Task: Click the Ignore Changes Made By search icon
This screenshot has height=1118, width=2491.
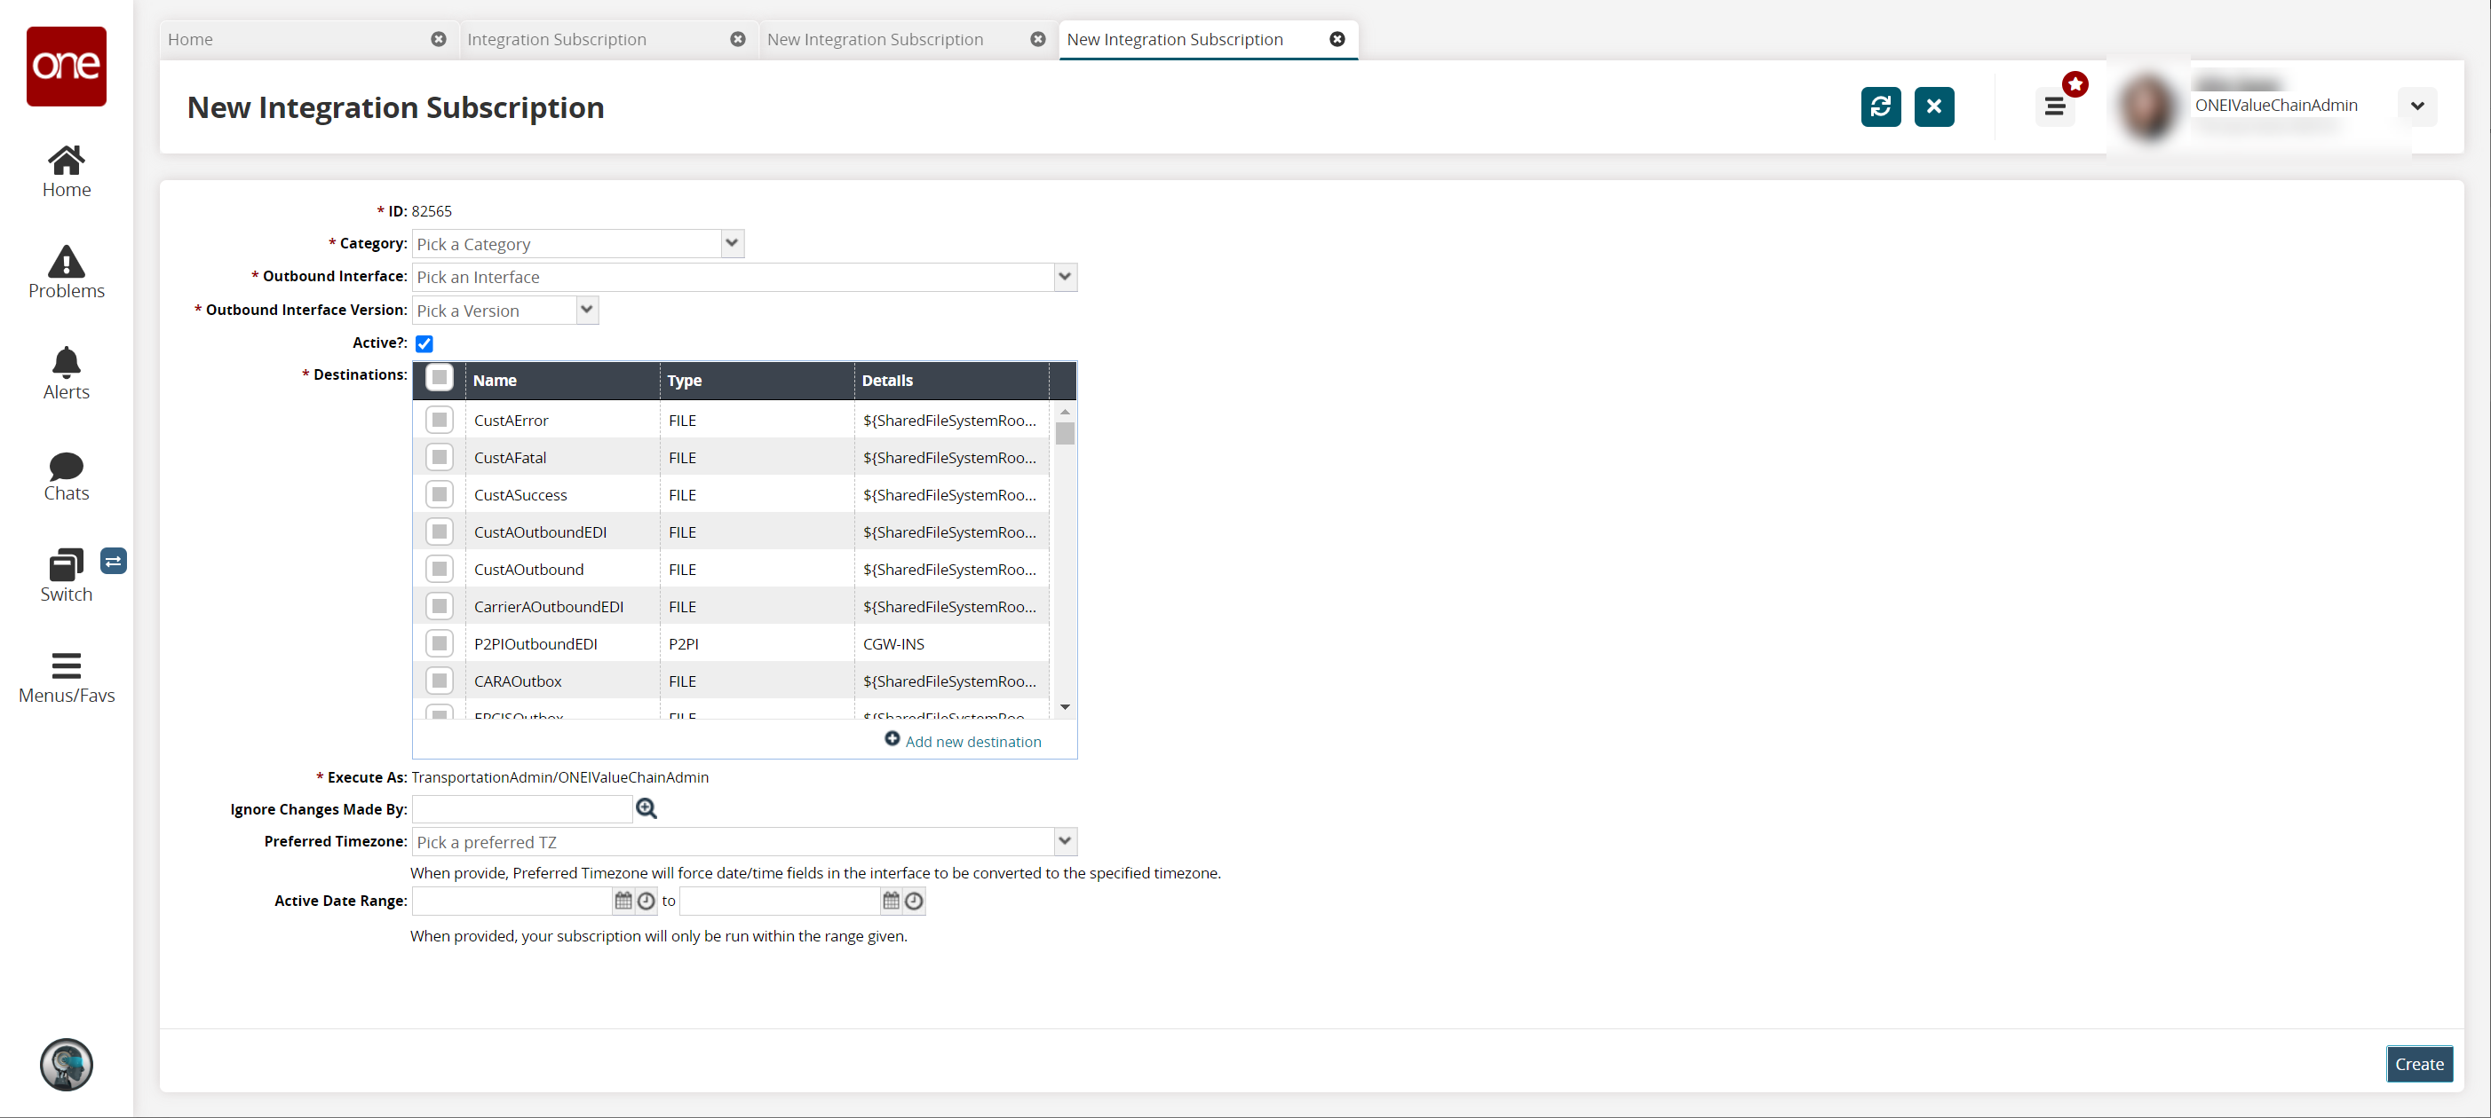Action: click(648, 808)
